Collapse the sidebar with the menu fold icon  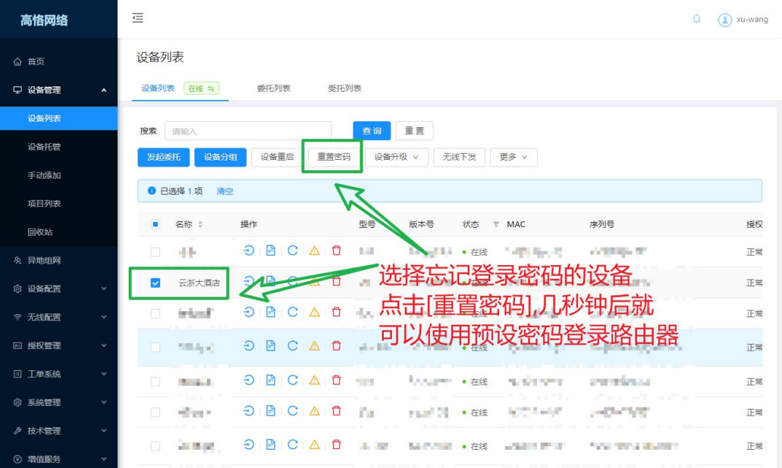pos(137,18)
